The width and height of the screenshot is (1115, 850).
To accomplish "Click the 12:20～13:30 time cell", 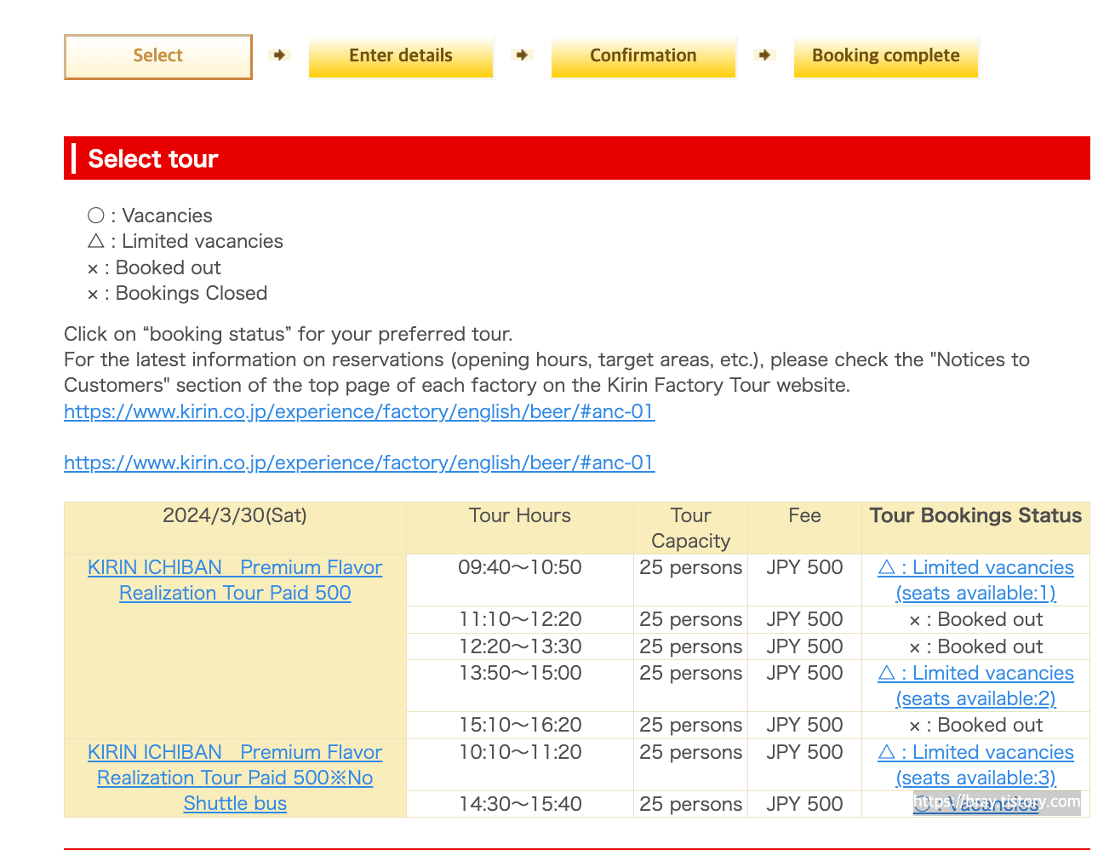I will (520, 646).
